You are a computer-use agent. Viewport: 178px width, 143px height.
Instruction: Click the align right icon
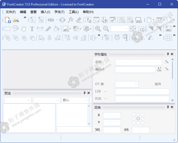(x=58, y=38)
